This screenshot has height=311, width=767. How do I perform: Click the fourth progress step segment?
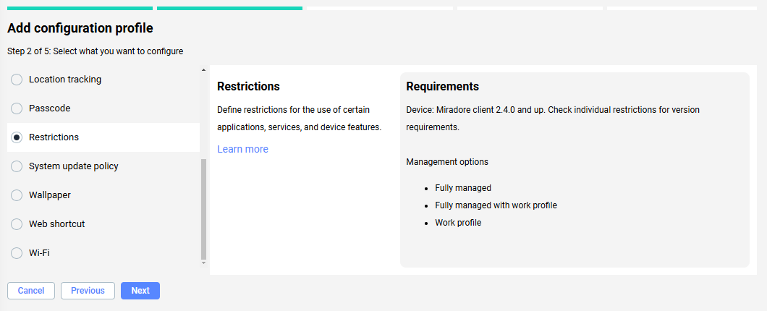point(530,9)
